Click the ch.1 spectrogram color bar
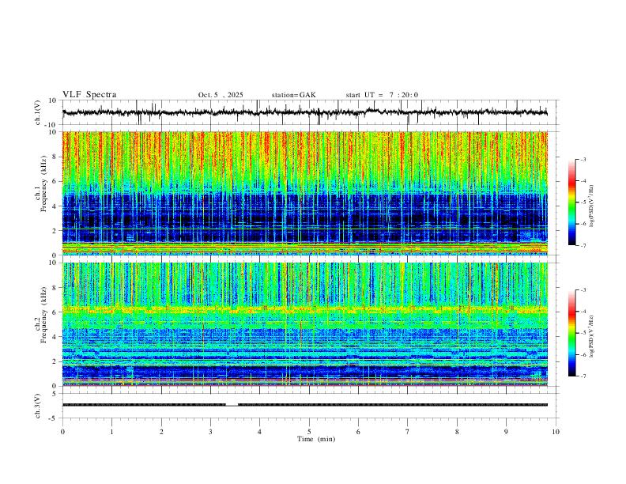The width and height of the screenshot is (626, 484). coord(572,202)
